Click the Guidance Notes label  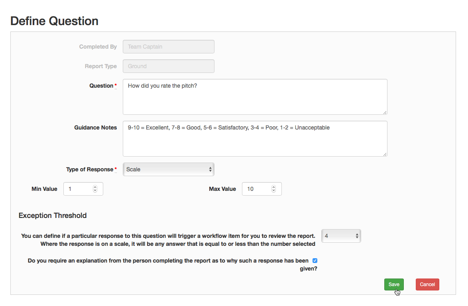(96, 127)
